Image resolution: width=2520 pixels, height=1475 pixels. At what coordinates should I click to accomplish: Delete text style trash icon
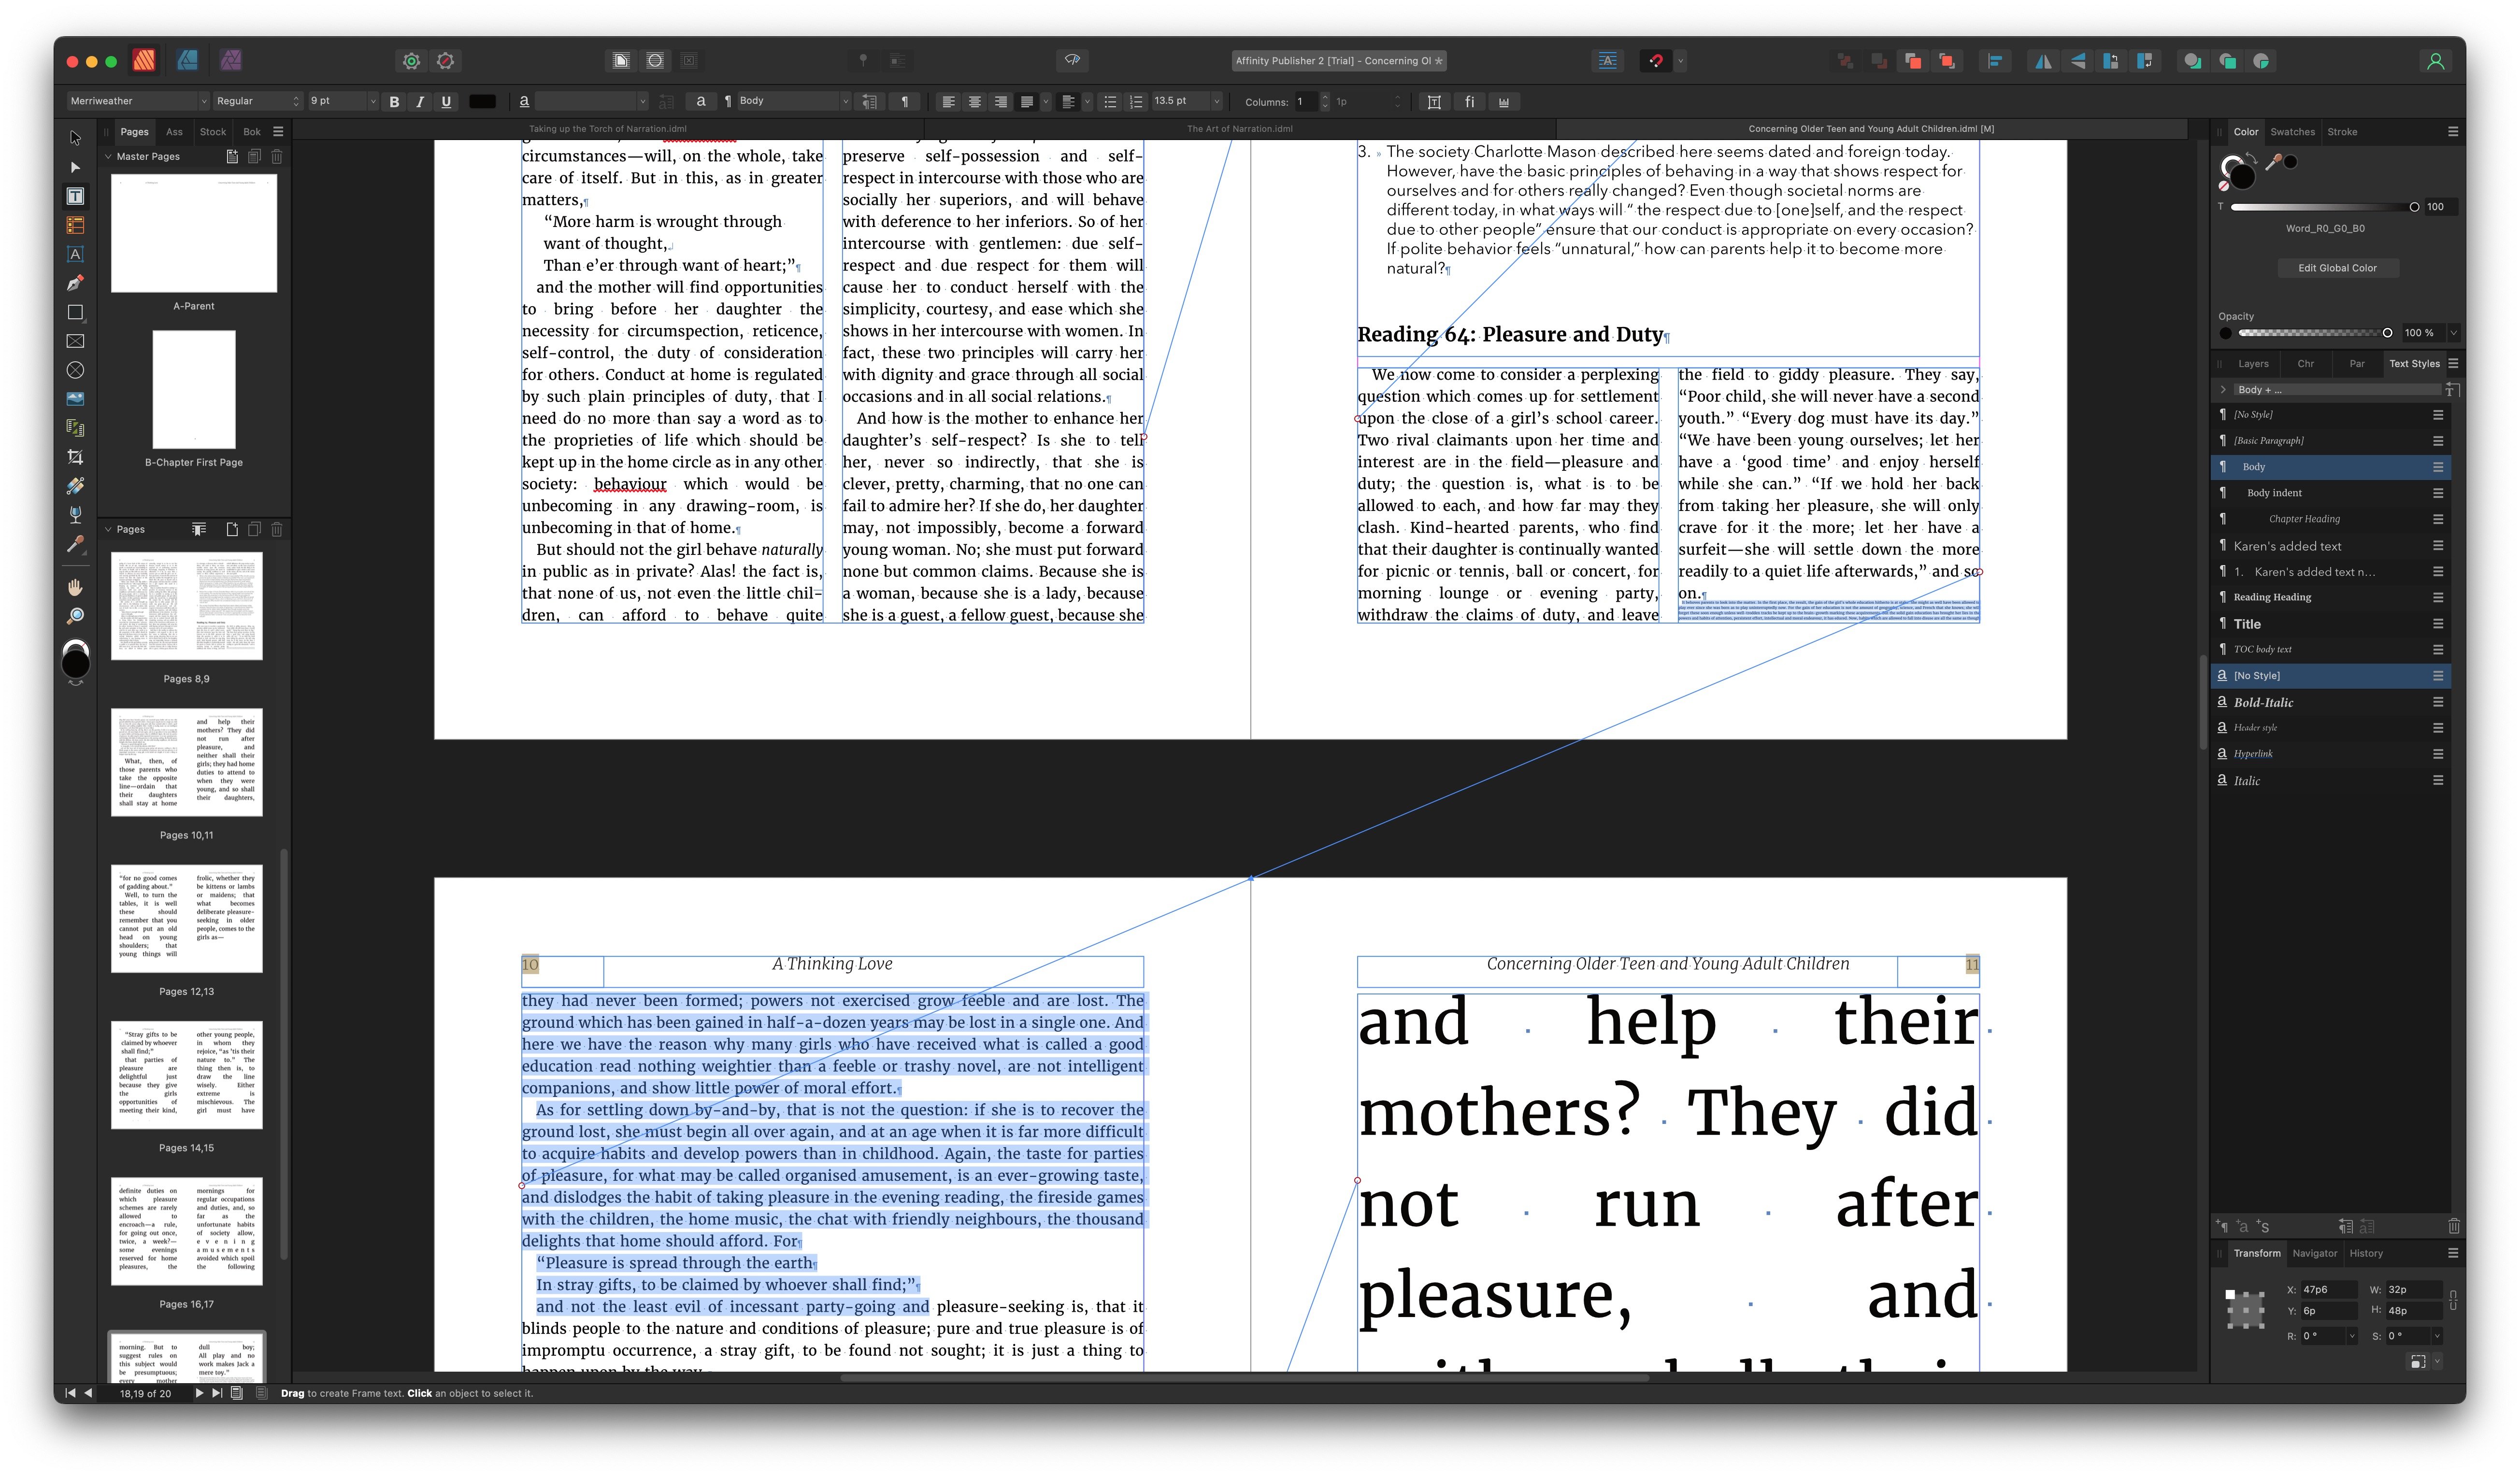click(x=2453, y=1226)
